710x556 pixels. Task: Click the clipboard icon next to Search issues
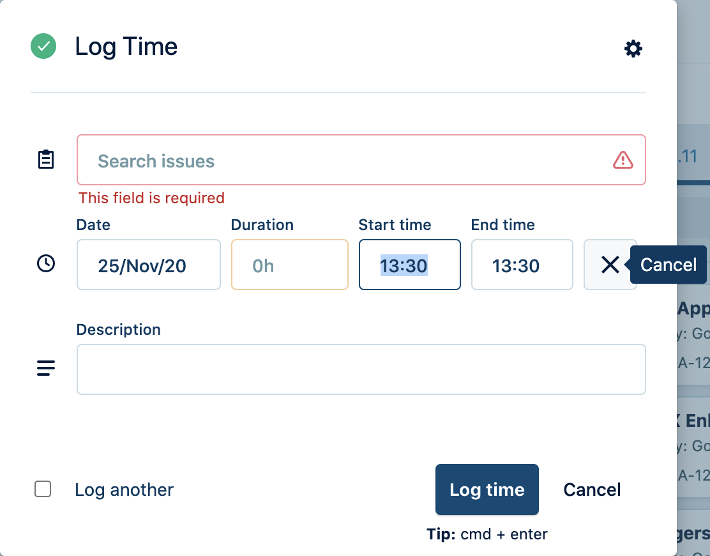pos(46,160)
